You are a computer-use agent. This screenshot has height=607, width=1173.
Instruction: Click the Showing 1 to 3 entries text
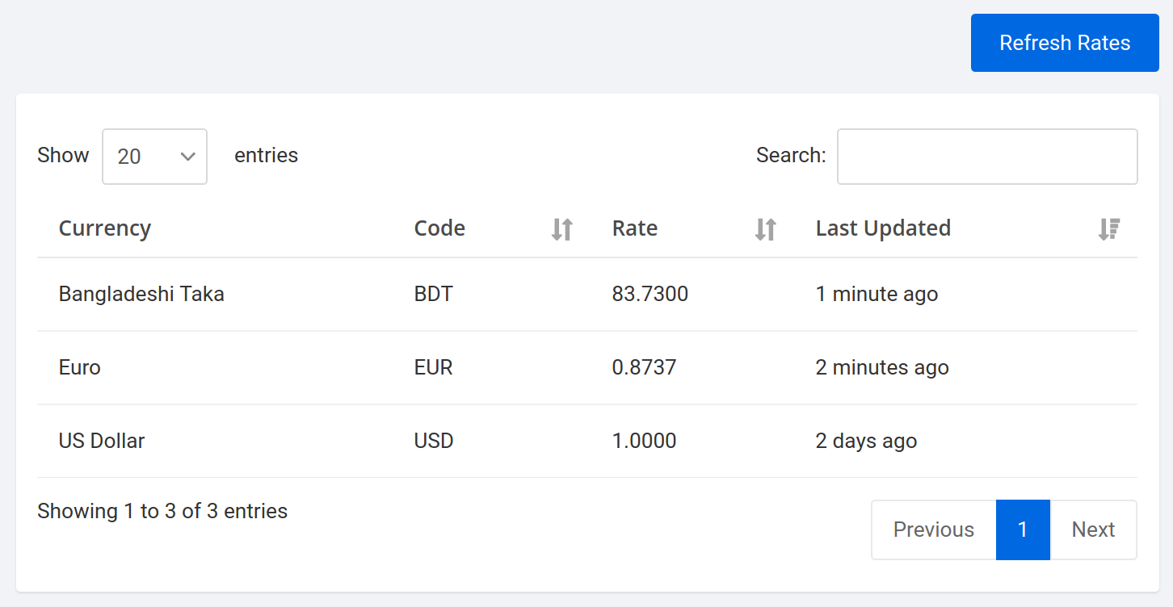162,510
